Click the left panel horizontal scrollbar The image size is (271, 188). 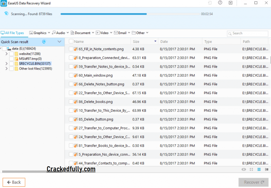pyautogui.click(x=32, y=172)
